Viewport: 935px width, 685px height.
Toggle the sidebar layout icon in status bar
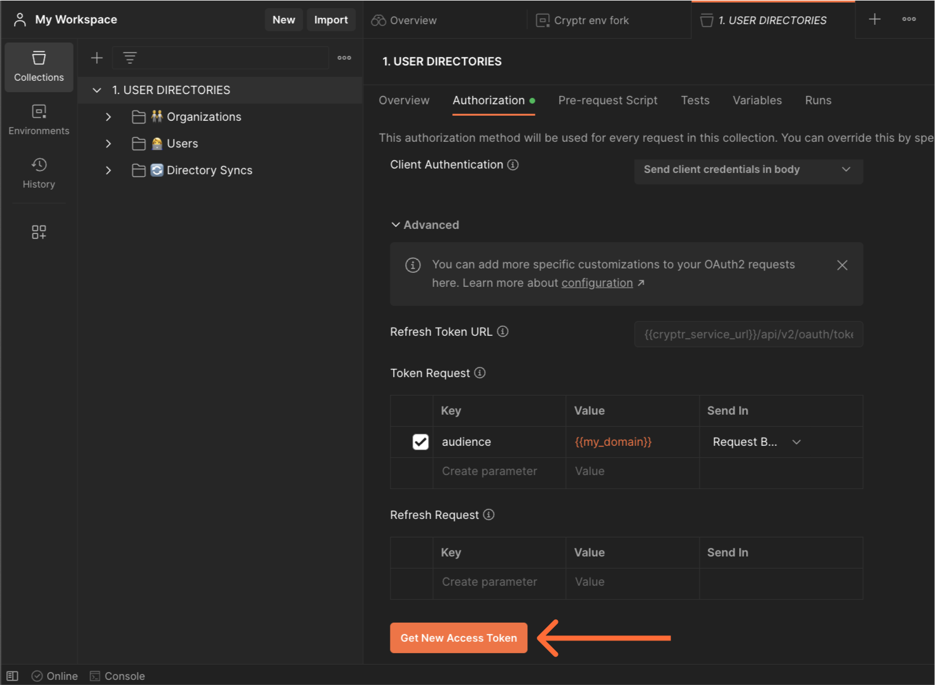tap(13, 676)
